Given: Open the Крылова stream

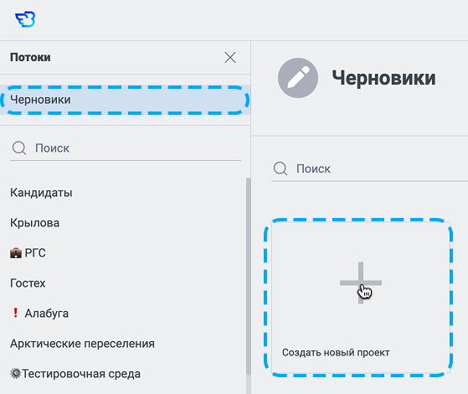Looking at the screenshot, I should 34,223.
